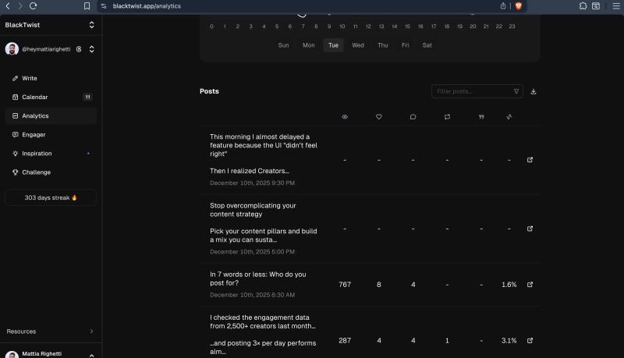Click the post 'In 7 words or less'
The width and height of the screenshot is (624, 358).
[258, 279]
